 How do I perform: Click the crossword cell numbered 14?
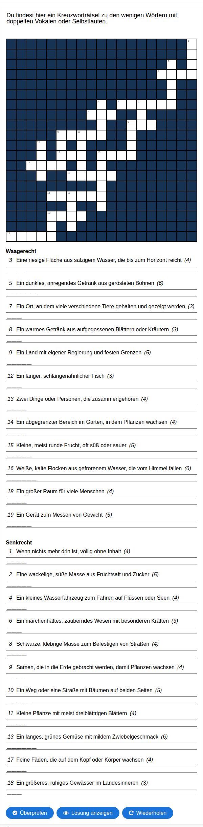coord(31,166)
